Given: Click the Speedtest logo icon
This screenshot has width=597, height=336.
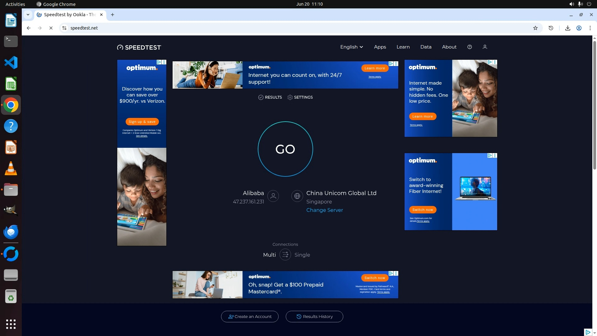Looking at the screenshot, I should 120,47.
